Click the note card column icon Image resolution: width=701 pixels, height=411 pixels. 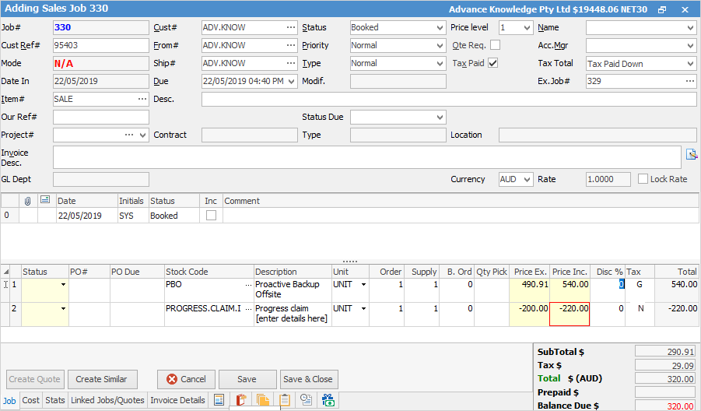[46, 201]
